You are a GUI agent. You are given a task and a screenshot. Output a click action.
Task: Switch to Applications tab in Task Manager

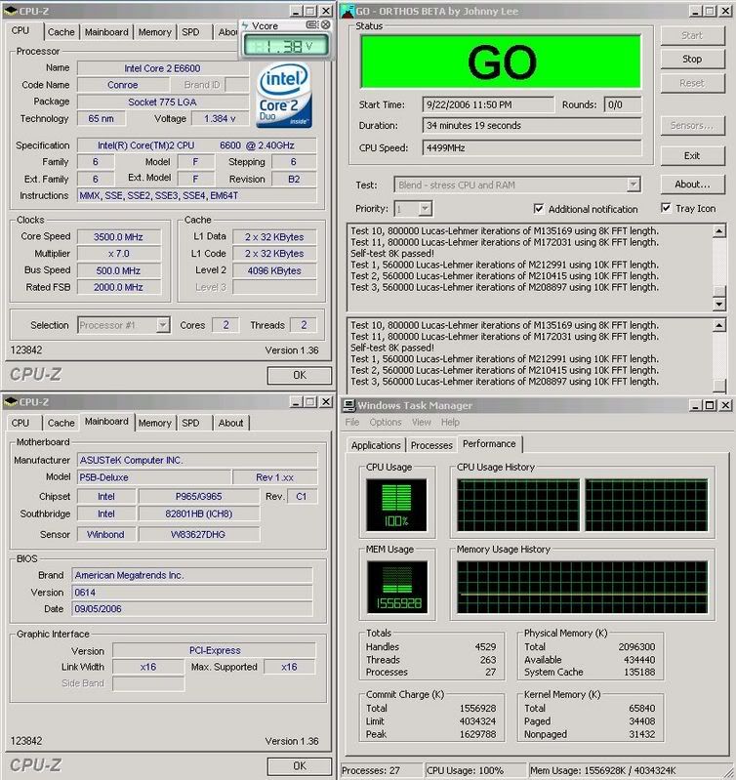(376, 445)
